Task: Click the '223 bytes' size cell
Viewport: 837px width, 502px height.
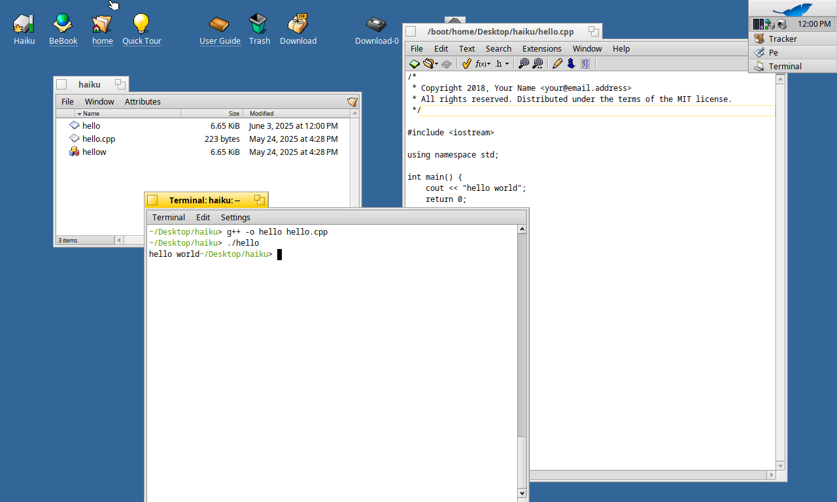Action: tap(222, 139)
